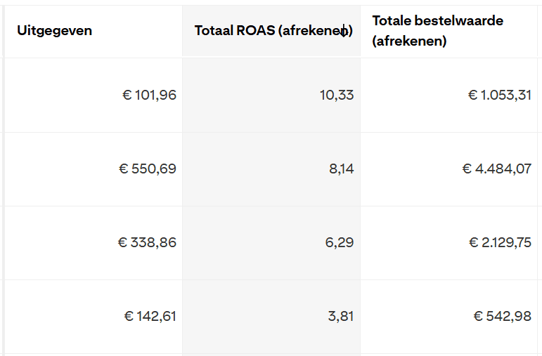This screenshot has width=542, height=356.
Task: Click the divider between Uitgegeven and Totaal ROAS headers
Action: (183, 31)
